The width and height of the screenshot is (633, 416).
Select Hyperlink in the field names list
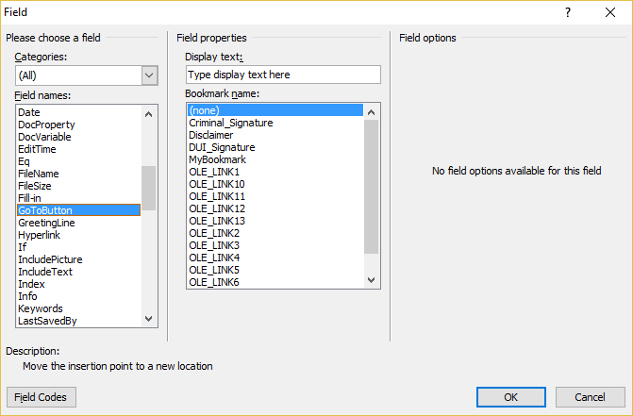[x=40, y=235]
